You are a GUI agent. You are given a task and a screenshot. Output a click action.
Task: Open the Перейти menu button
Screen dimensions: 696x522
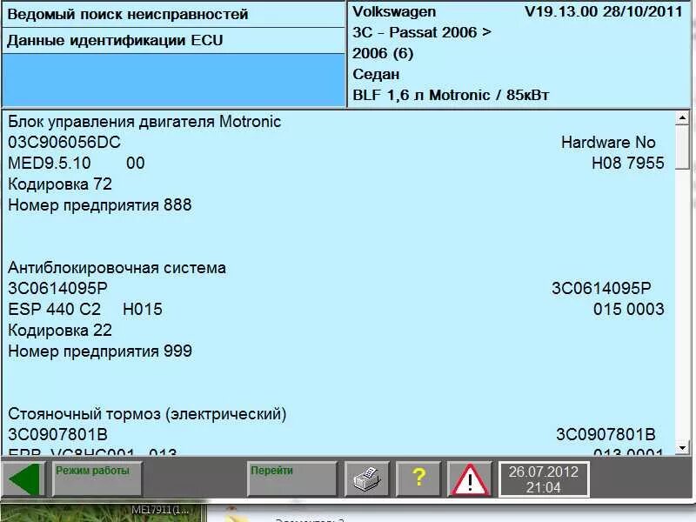pyautogui.click(x=292, y=478)
